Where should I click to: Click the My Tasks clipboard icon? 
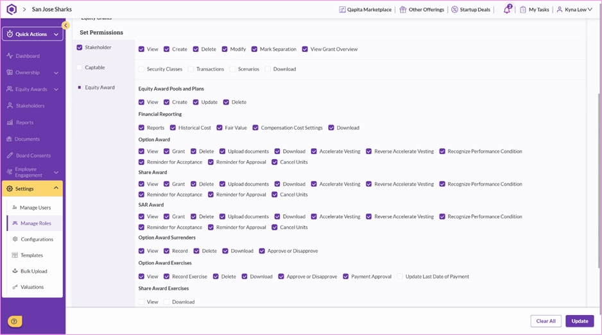pos(523,10)
